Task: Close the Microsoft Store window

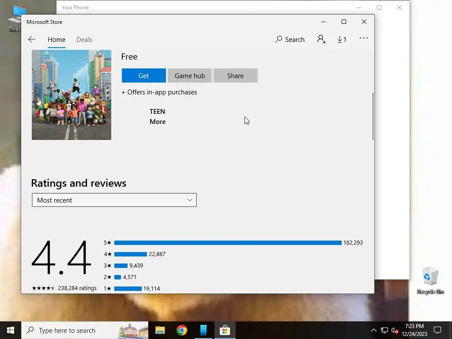Action: [364, 22]
